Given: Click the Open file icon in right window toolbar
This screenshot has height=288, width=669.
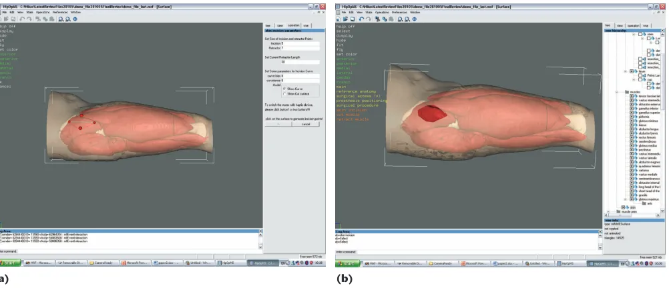Looking at the screenshot, I should 345,19.
